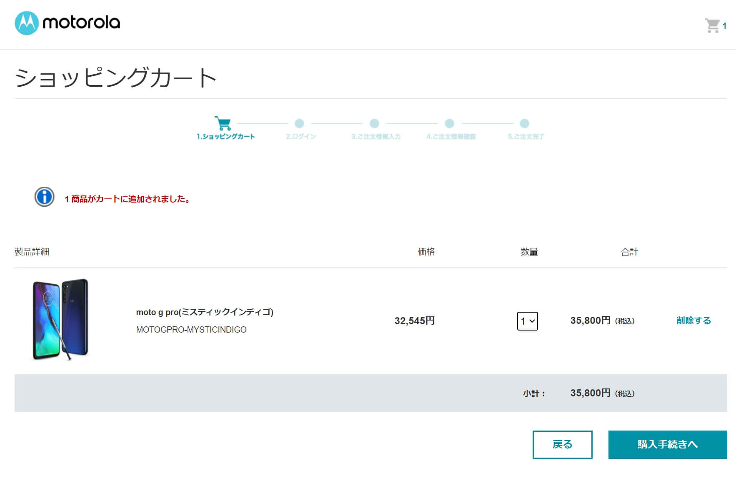
Task: Click the 小計： label
Action: (x=534, y=393)
